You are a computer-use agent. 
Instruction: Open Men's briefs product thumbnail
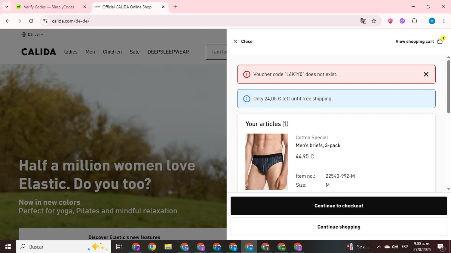click(x=266, y=162)
